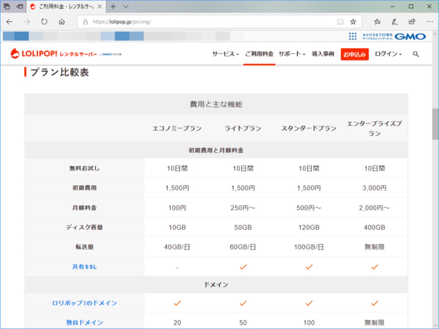Go to browser home icon

pyautogui.click(x=62, y=22)
